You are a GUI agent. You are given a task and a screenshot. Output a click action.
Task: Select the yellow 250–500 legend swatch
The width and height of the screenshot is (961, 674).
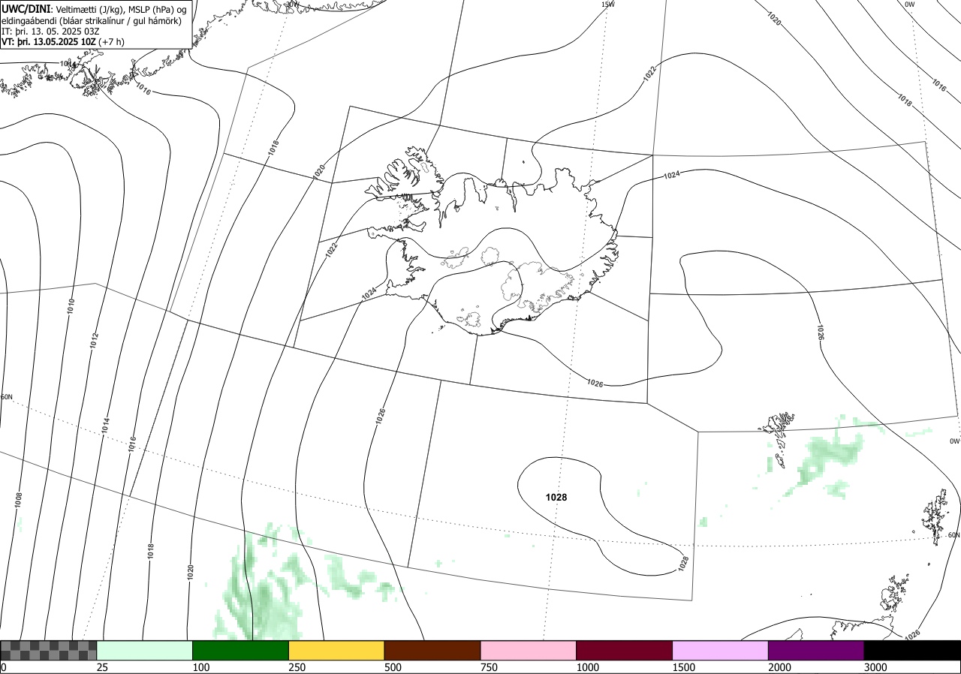336,650
